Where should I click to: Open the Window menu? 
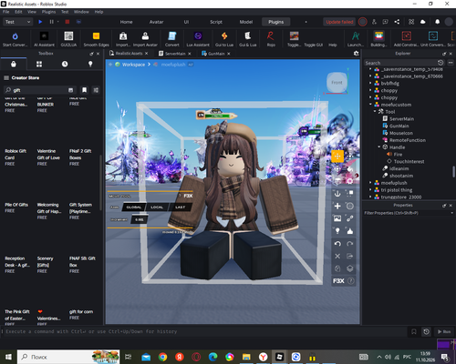click(x=81, y=12)
